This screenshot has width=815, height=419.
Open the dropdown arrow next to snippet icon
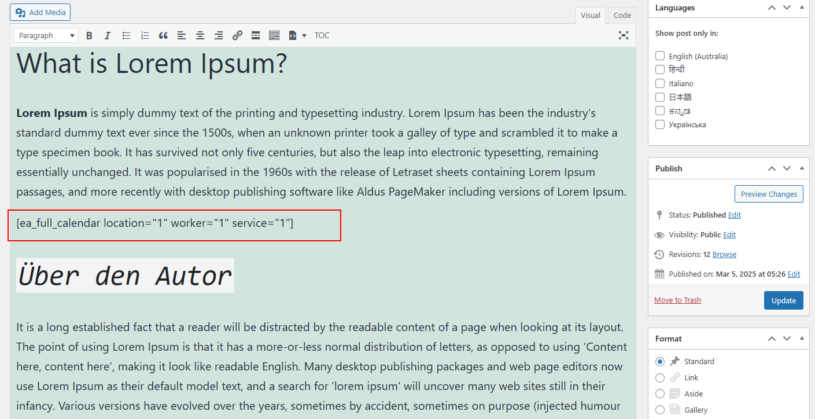coord(304,36)
